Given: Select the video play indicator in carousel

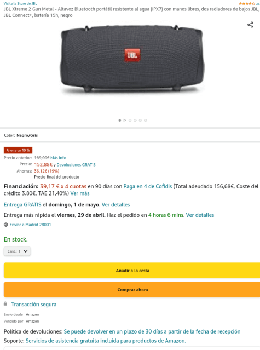Looking at the screenshot, I should click(x=125, y=121).
